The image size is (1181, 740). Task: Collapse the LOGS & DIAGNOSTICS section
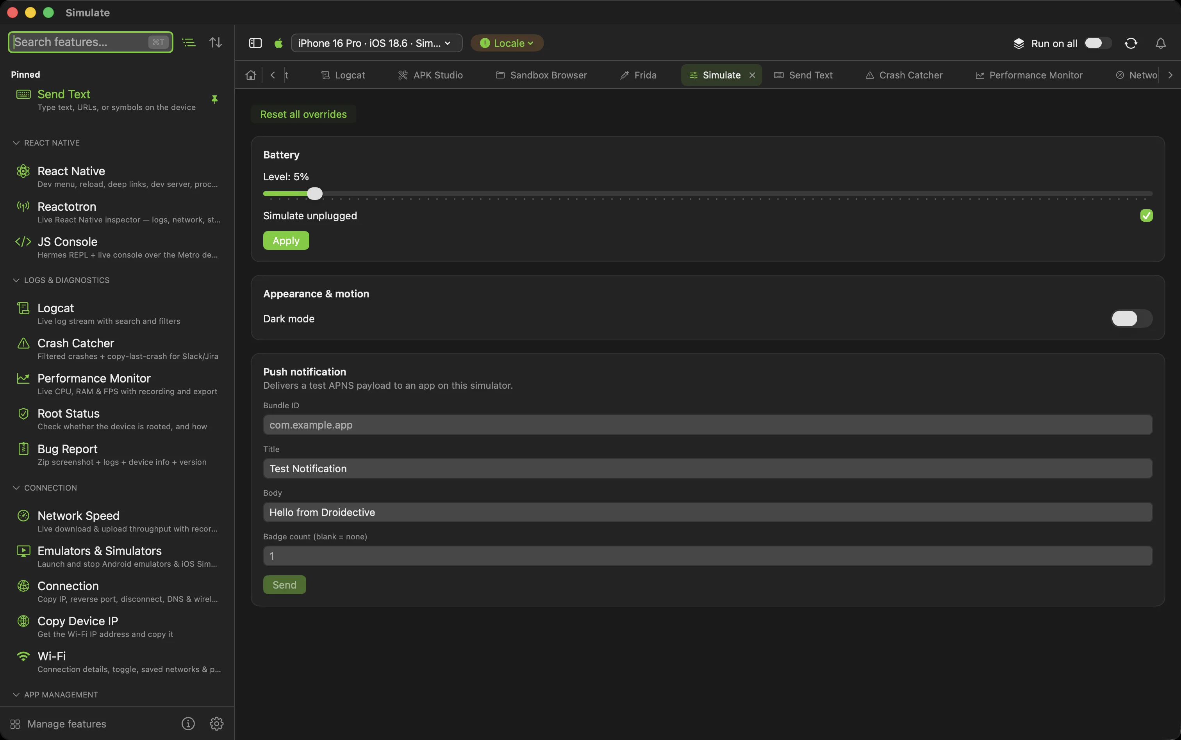pos(16,280)
